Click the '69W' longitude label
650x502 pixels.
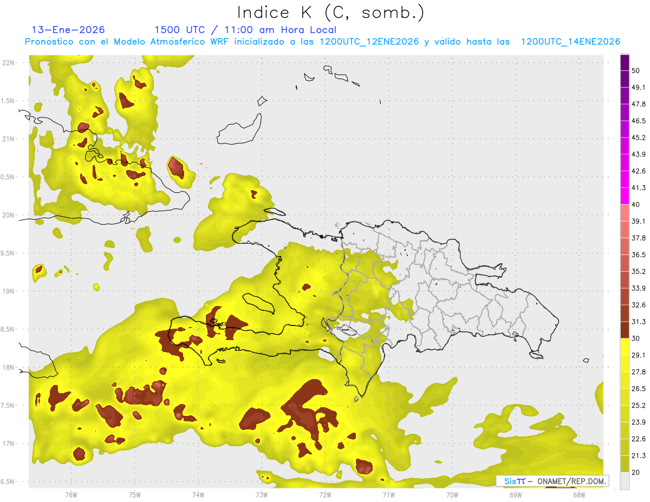coord(516,495)
